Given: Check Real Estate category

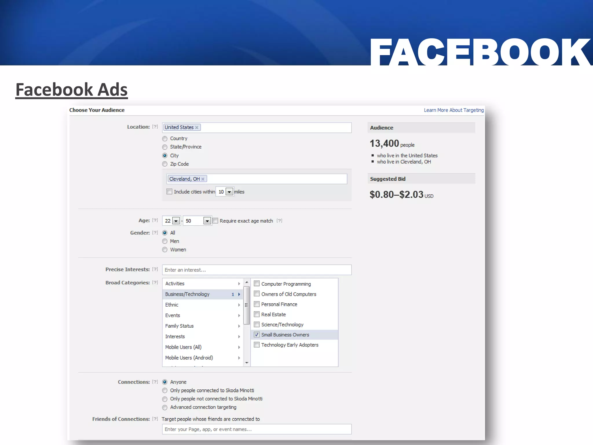Looking at the screenshot, I should tap(257, 314).
